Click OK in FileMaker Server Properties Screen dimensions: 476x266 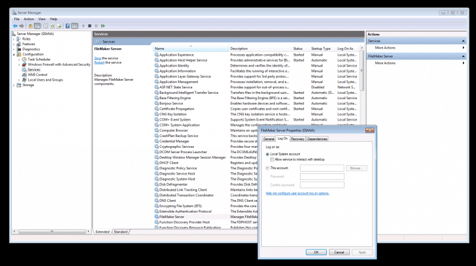click(x=316, y=252)
